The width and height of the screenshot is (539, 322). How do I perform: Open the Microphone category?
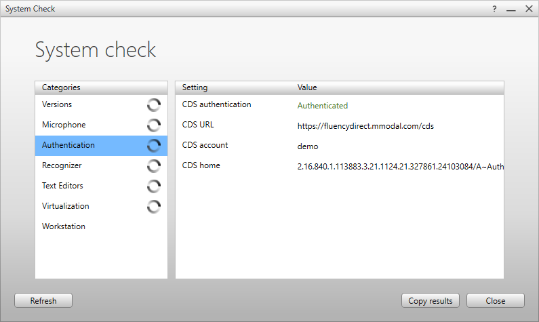coord(64,125)
